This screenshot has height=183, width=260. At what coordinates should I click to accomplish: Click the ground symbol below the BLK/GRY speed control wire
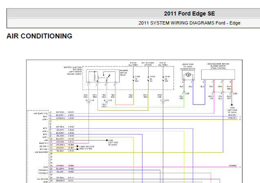[x=232, y=105]
